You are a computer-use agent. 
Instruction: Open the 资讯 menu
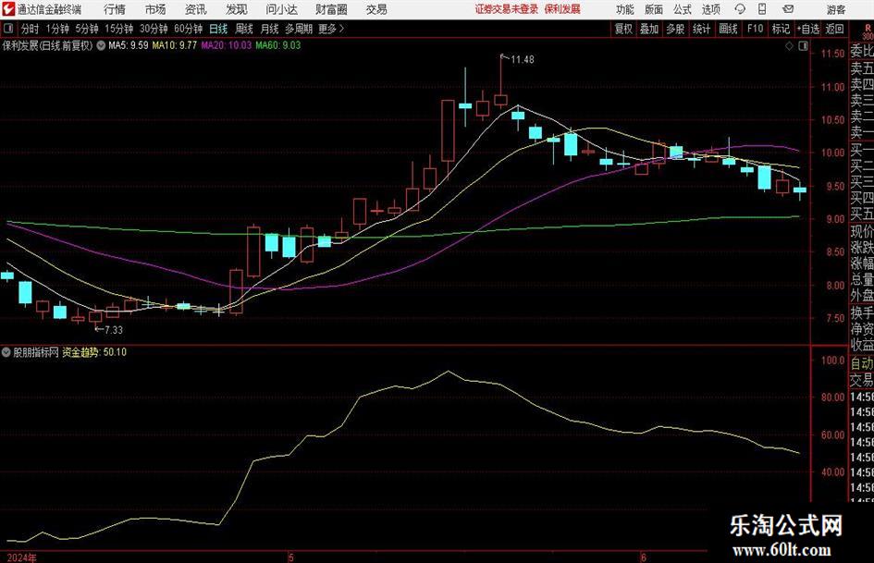[x=196, y=9]
